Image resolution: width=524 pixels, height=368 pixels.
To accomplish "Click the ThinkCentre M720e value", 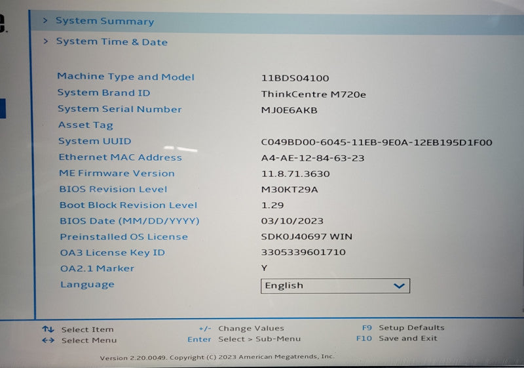I will tap(314, 94).
